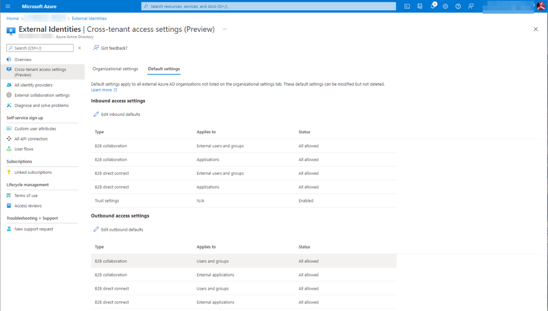Click the User flows icon
This screenshot has width=548, height=311.
[9, 149]
